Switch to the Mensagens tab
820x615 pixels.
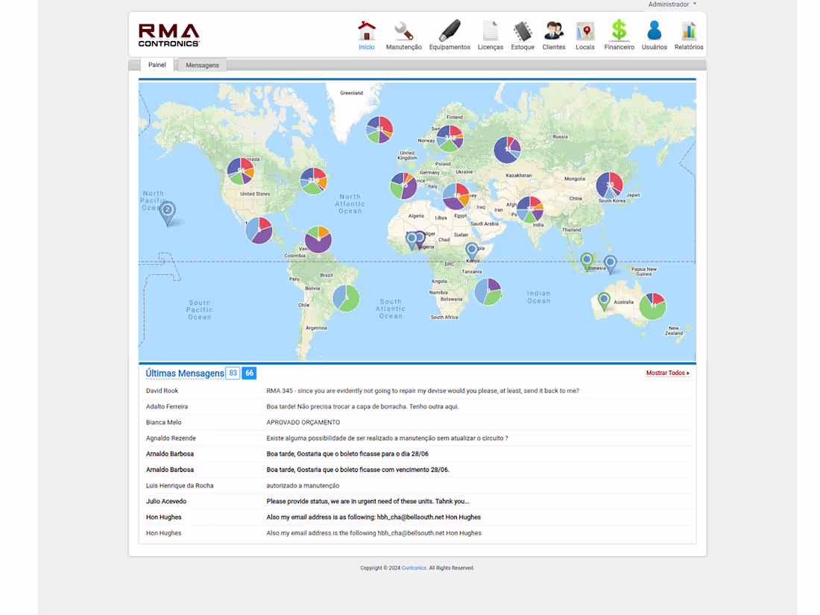[x=201, y=65]
